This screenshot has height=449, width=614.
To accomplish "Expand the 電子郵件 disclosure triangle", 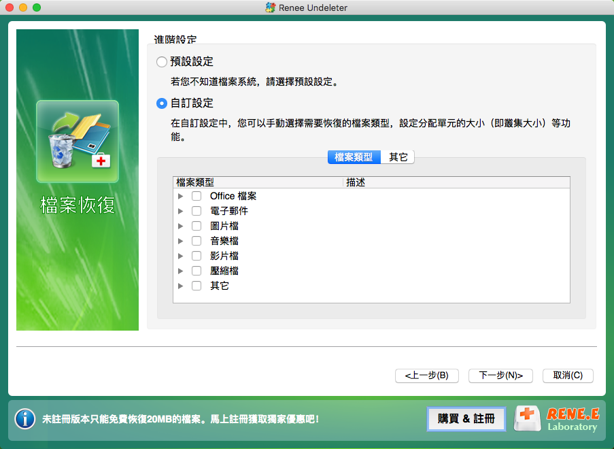I will (x=181, y=211).
